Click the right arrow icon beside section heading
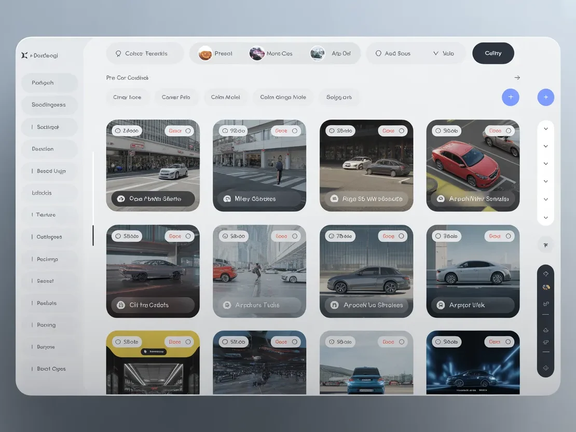The height and width of the screenshot is (432, 576). pyautogui.click(x=517, y=78)
